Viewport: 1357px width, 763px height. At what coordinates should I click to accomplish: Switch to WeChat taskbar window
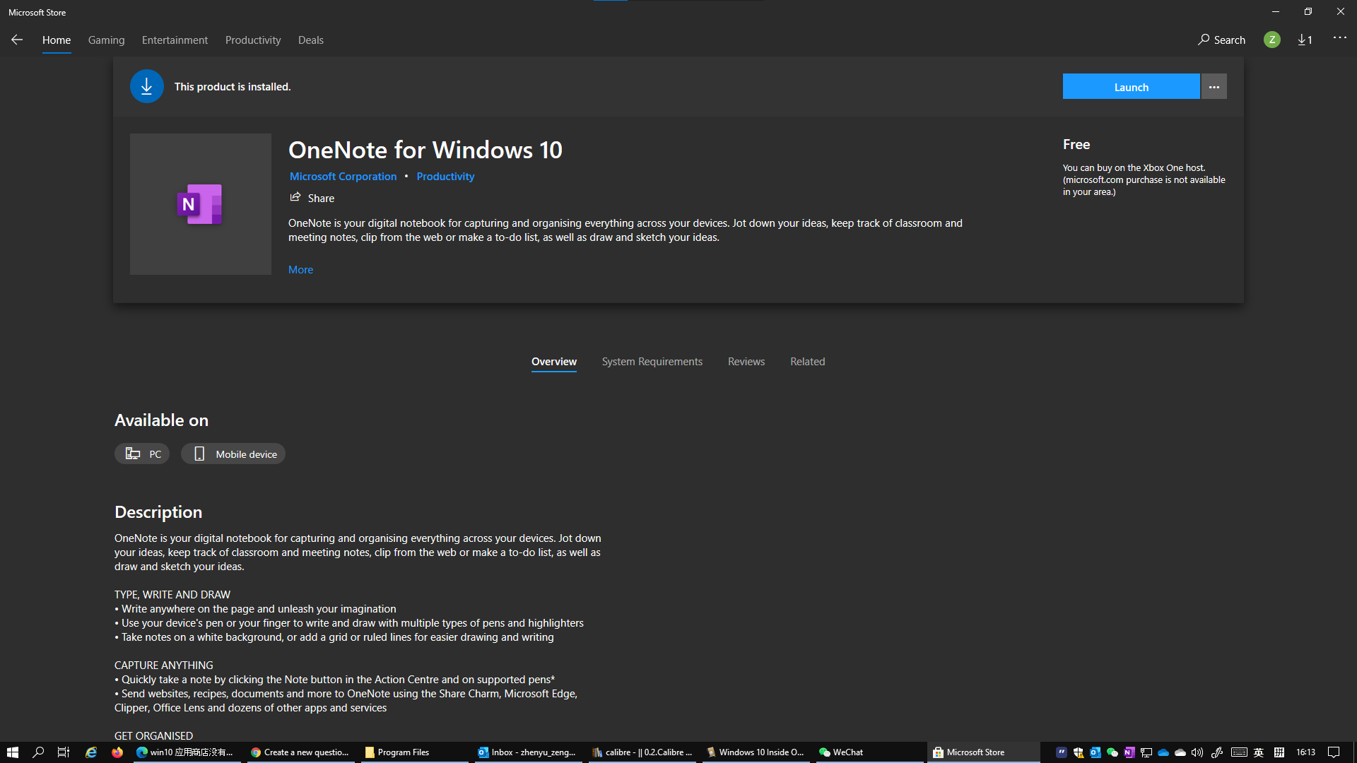click(x=869, y=752)
